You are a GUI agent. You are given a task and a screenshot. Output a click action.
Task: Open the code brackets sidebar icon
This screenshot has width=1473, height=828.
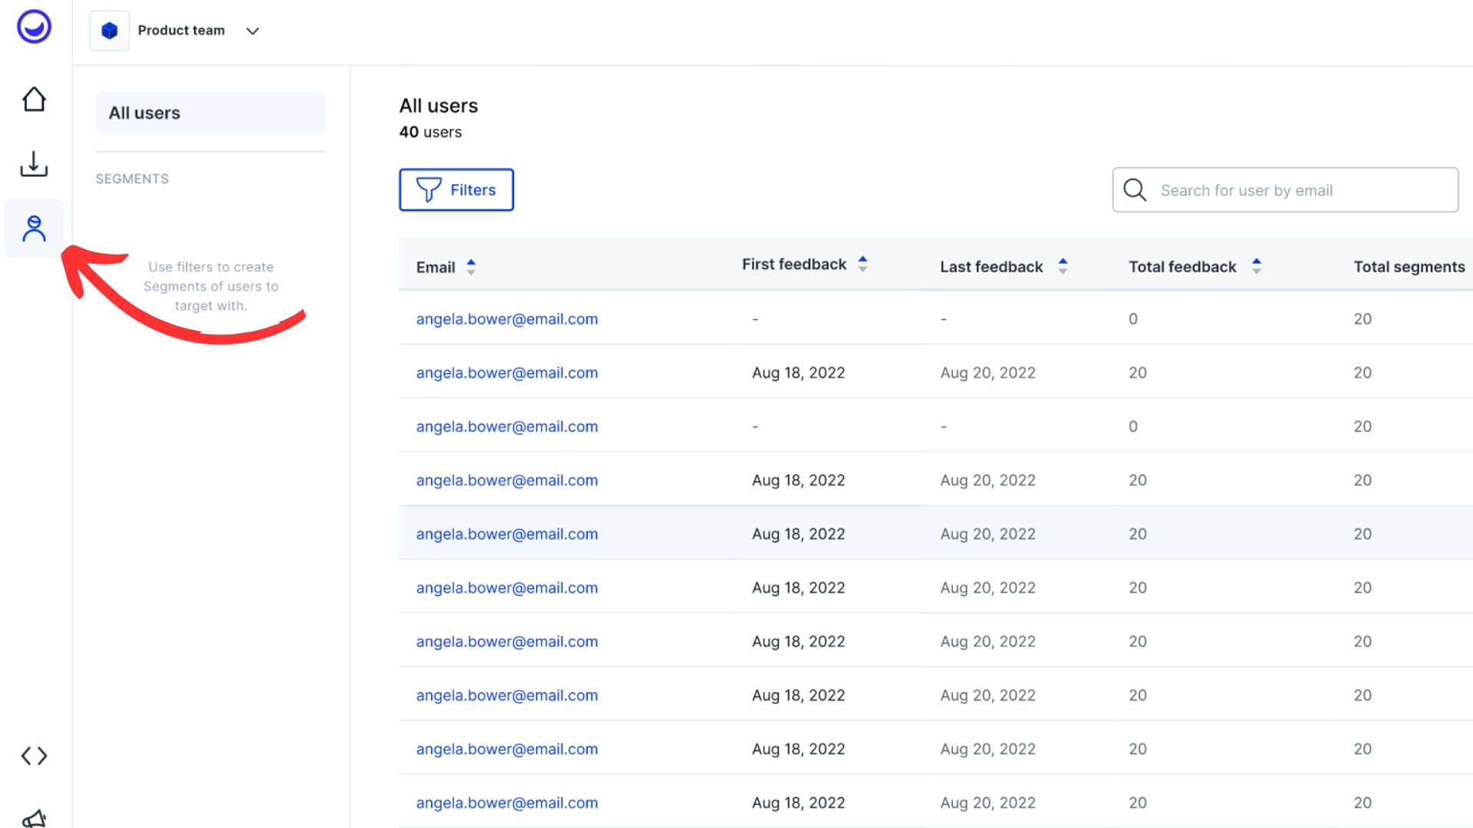click(x=34, y=756)
